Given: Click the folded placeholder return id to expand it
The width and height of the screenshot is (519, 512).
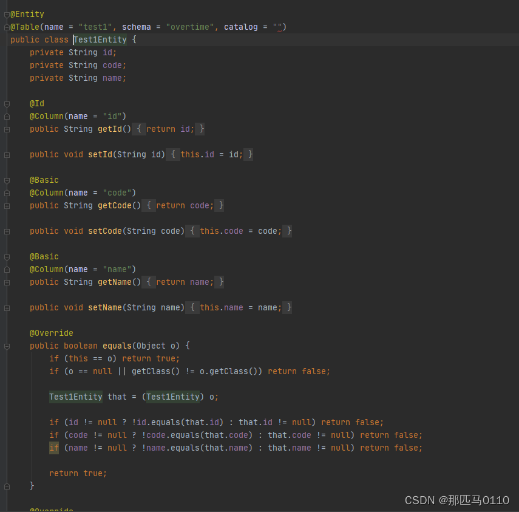Looking at the screenshot, I should pyautogui.click(x=168, y=129).
